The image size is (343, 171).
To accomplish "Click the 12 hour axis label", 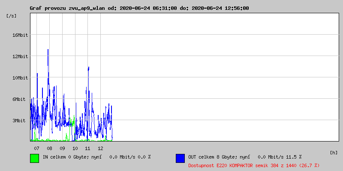I will [x=100, y=148].
